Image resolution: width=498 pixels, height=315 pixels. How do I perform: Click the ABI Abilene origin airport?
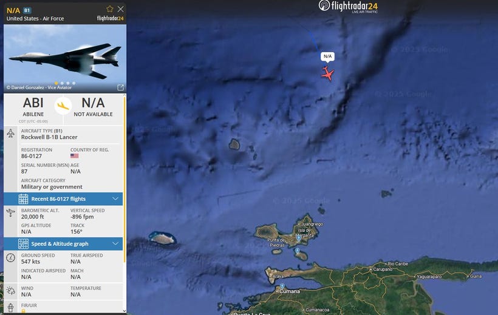(33, 107)
